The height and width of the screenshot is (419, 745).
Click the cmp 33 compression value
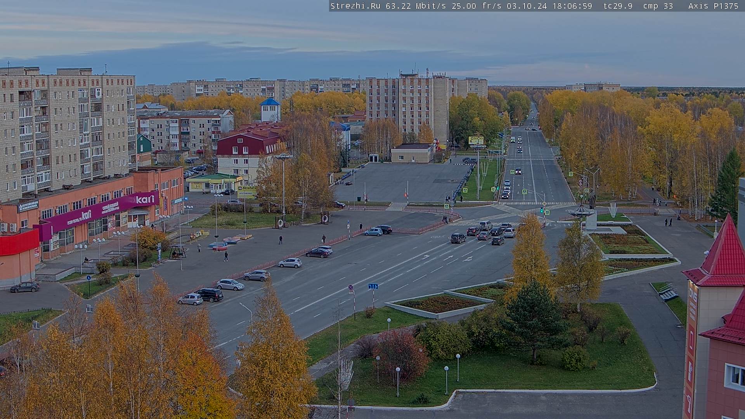point(658,6)
